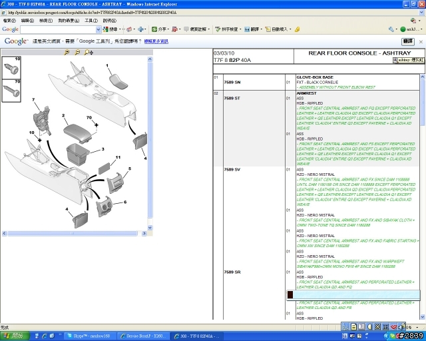Click the ashtray translation tooltip
This screenshot has height=341, width=426.
coord(408,60)
